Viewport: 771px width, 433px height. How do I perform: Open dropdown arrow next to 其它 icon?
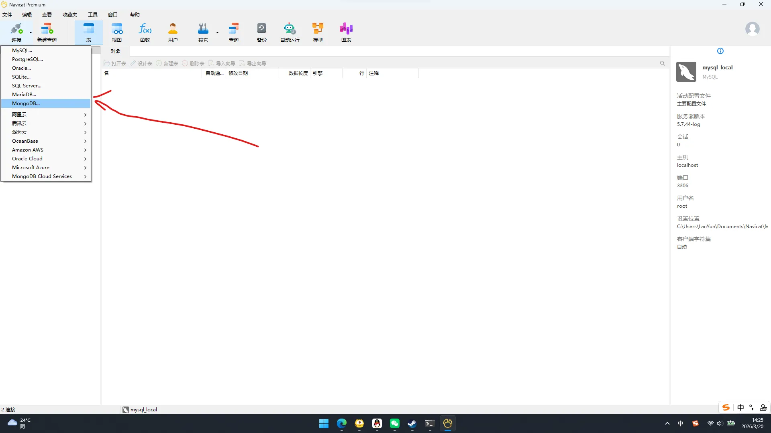[x=217, y=32]
